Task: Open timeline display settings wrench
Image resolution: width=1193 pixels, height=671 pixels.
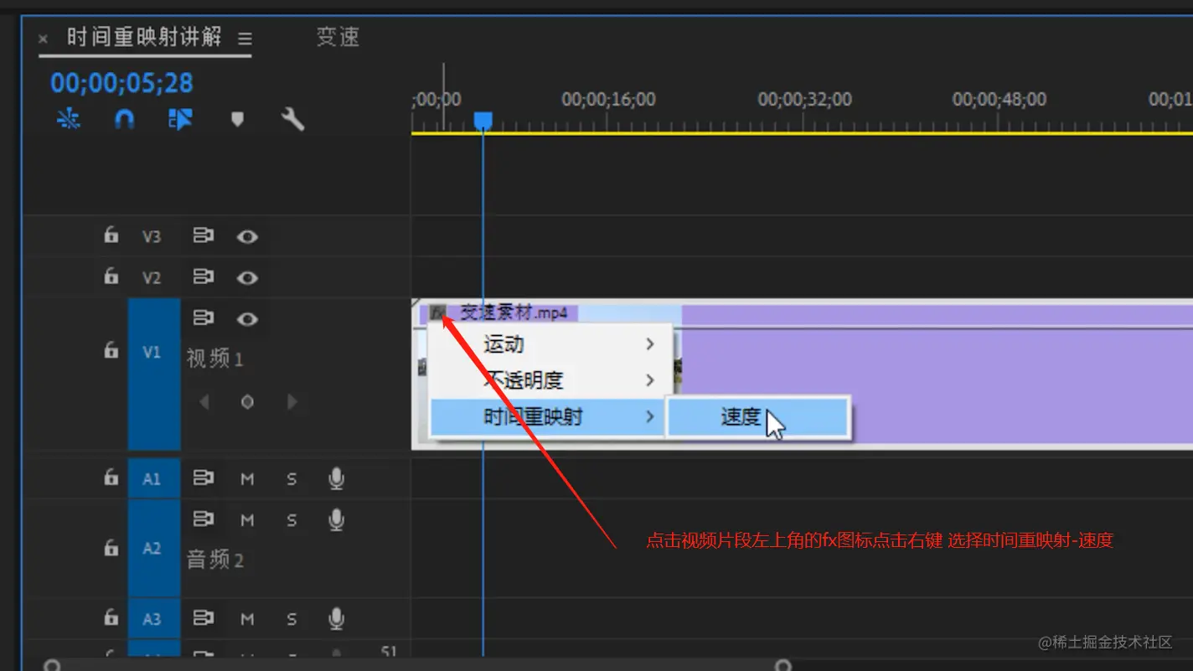Action: tap(292, 120)
